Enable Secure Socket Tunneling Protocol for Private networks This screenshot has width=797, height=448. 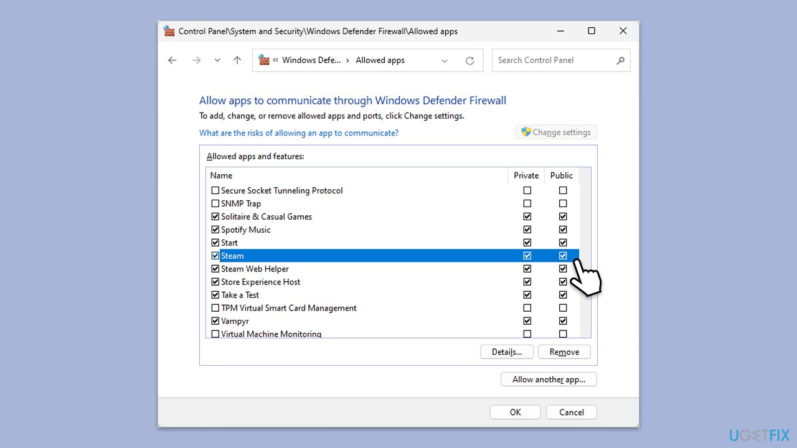pos(527,190)
